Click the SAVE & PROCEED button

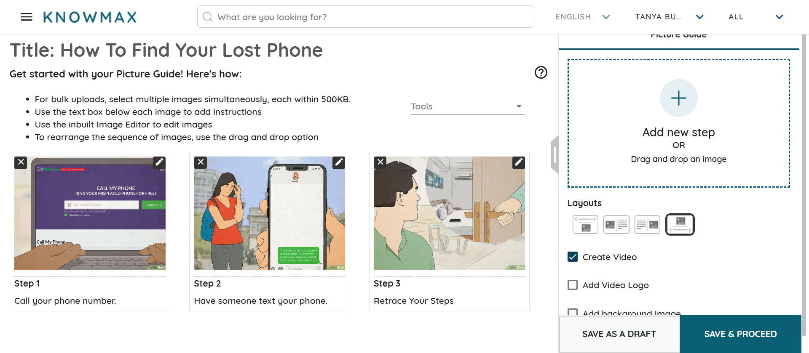point(740,334)
